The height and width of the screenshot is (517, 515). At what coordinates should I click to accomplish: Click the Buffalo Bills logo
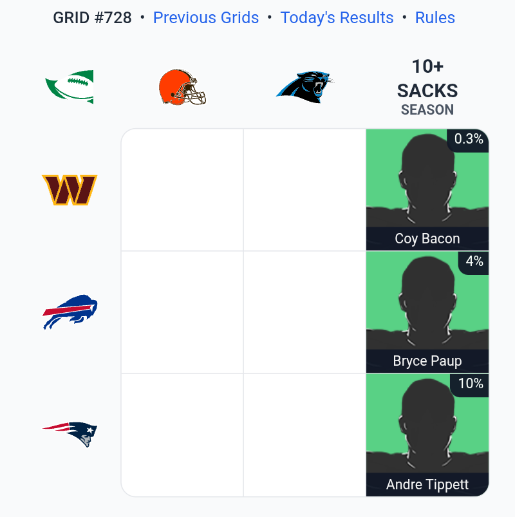coord(70,312)
